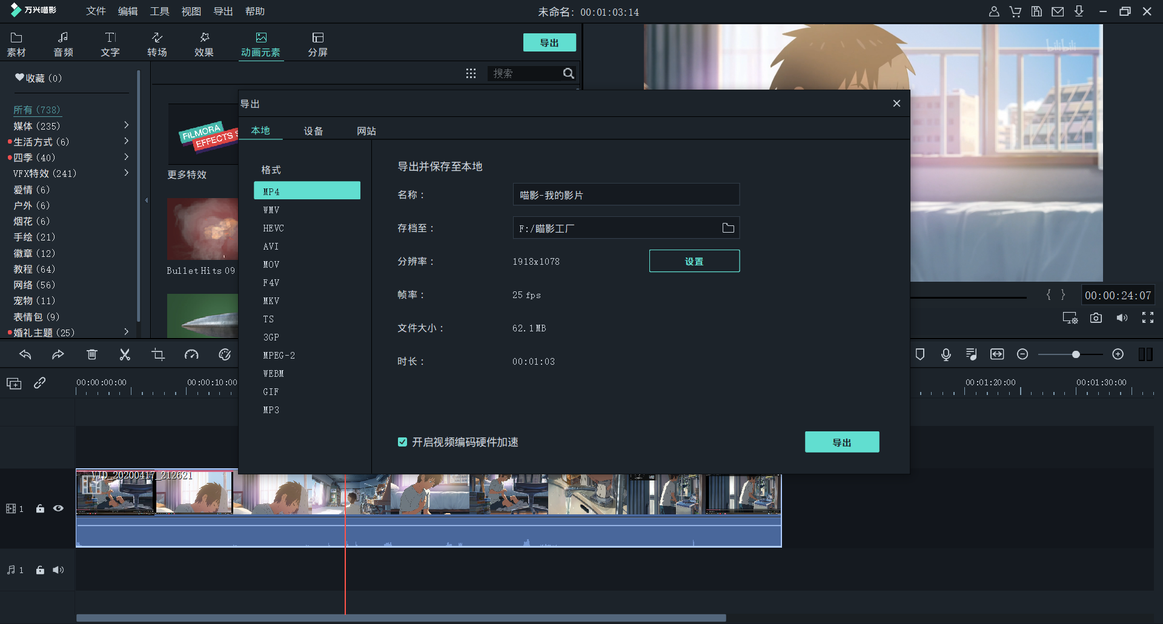Click the timeline zoom slider handle
Viewport: 1163px width, 624px height.
[x=1076, y=354]
